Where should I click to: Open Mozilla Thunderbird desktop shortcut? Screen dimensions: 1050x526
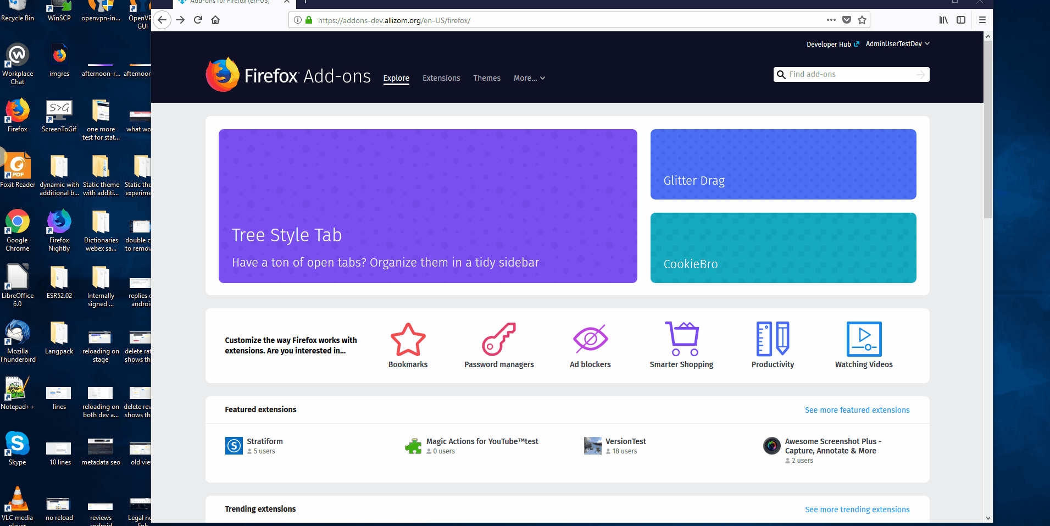click(18, 341)
